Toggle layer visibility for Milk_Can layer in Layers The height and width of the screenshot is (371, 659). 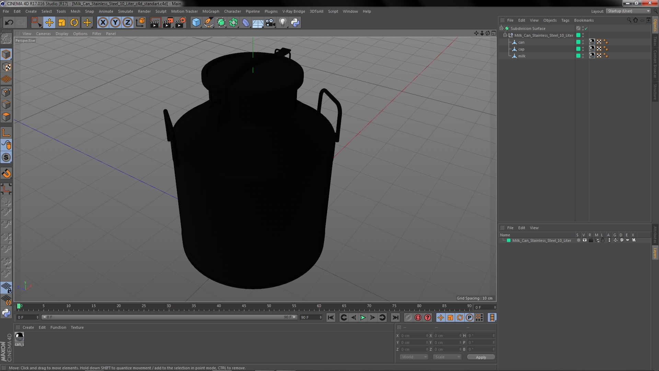(585, 240)
